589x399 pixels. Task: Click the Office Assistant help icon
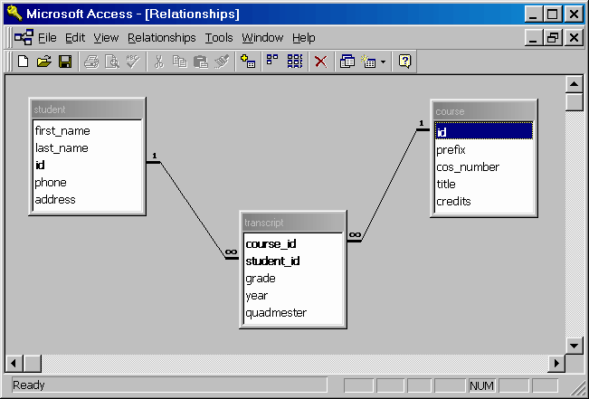(x=405, y=62)
